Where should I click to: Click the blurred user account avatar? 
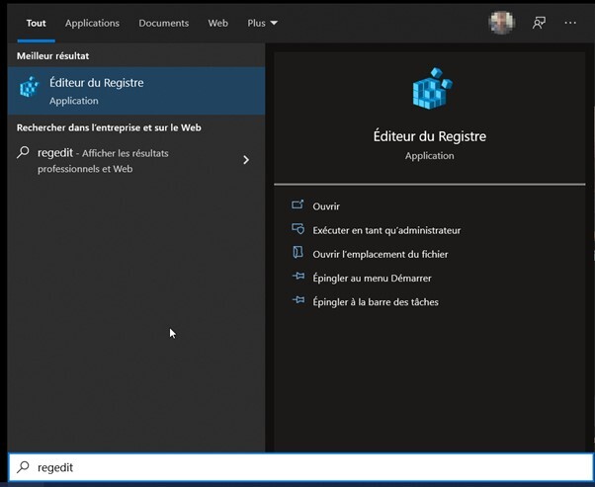(x=502, y=23)
